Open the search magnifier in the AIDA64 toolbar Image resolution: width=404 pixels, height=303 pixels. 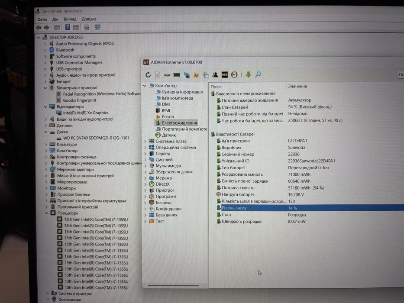(258, 74)
